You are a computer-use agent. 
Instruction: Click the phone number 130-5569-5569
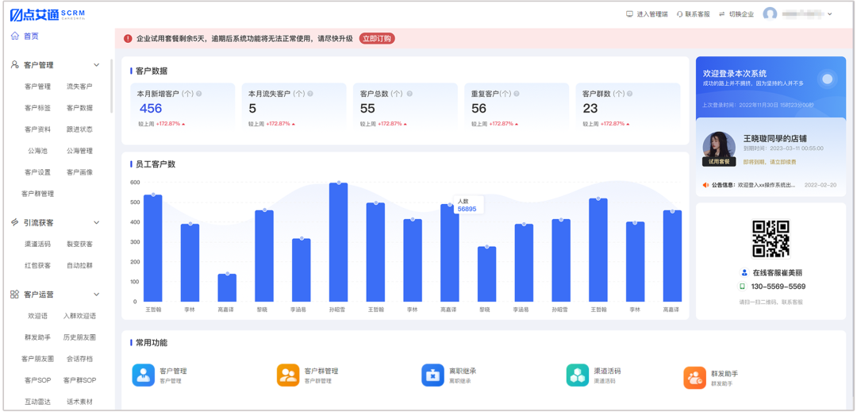coord(778,287)
